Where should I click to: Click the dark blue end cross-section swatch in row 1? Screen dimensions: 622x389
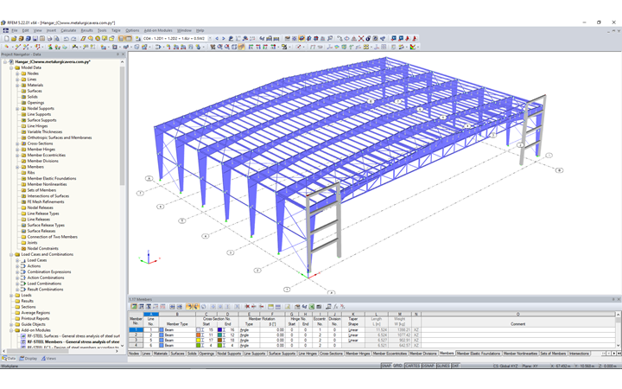pyautogui.click(x=219, y=330)
